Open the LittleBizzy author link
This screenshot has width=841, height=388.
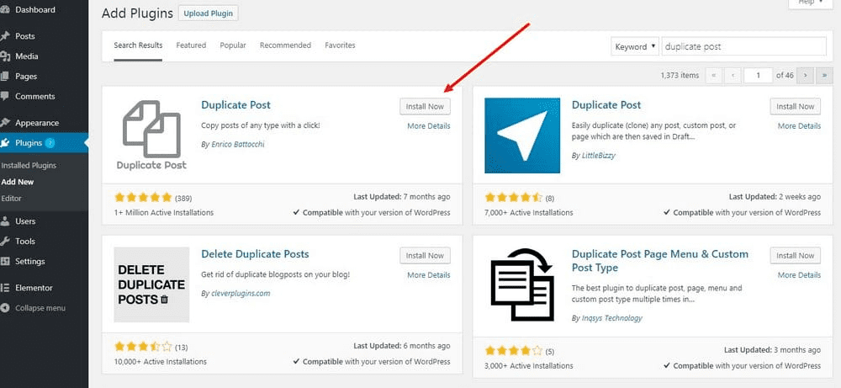pos(599,156)
